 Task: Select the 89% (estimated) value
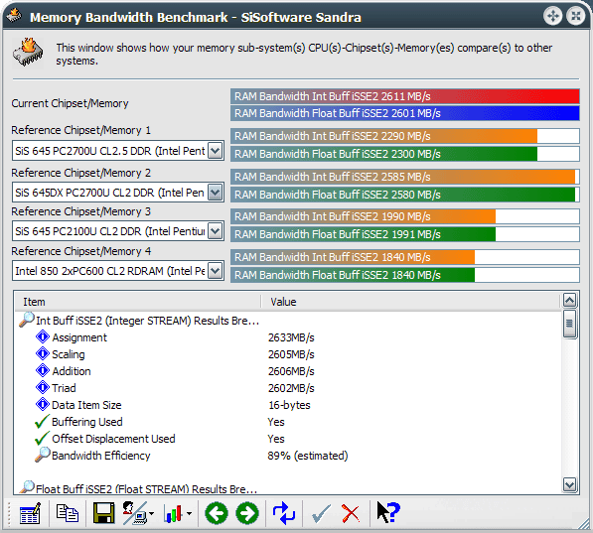[308, 456]
